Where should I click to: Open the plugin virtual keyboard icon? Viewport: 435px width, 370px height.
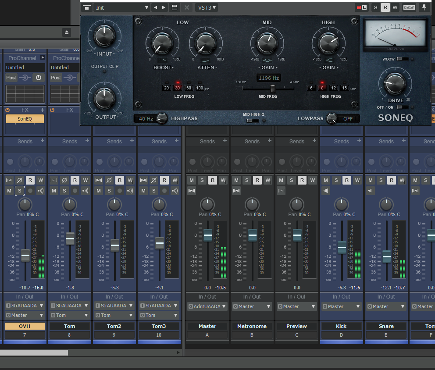coord(409,7)
